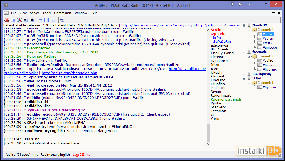
Task: Open options via the wrench and screwdriver icon
Action: pos(19,20)
